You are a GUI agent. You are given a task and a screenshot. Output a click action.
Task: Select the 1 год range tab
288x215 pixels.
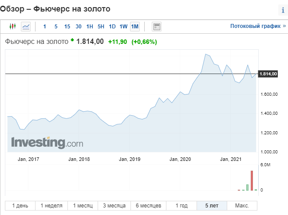181,206
